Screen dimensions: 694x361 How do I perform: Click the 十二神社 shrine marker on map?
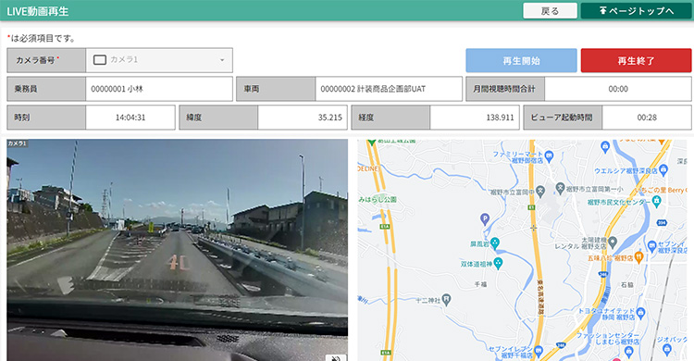click(x=447, y=299)
